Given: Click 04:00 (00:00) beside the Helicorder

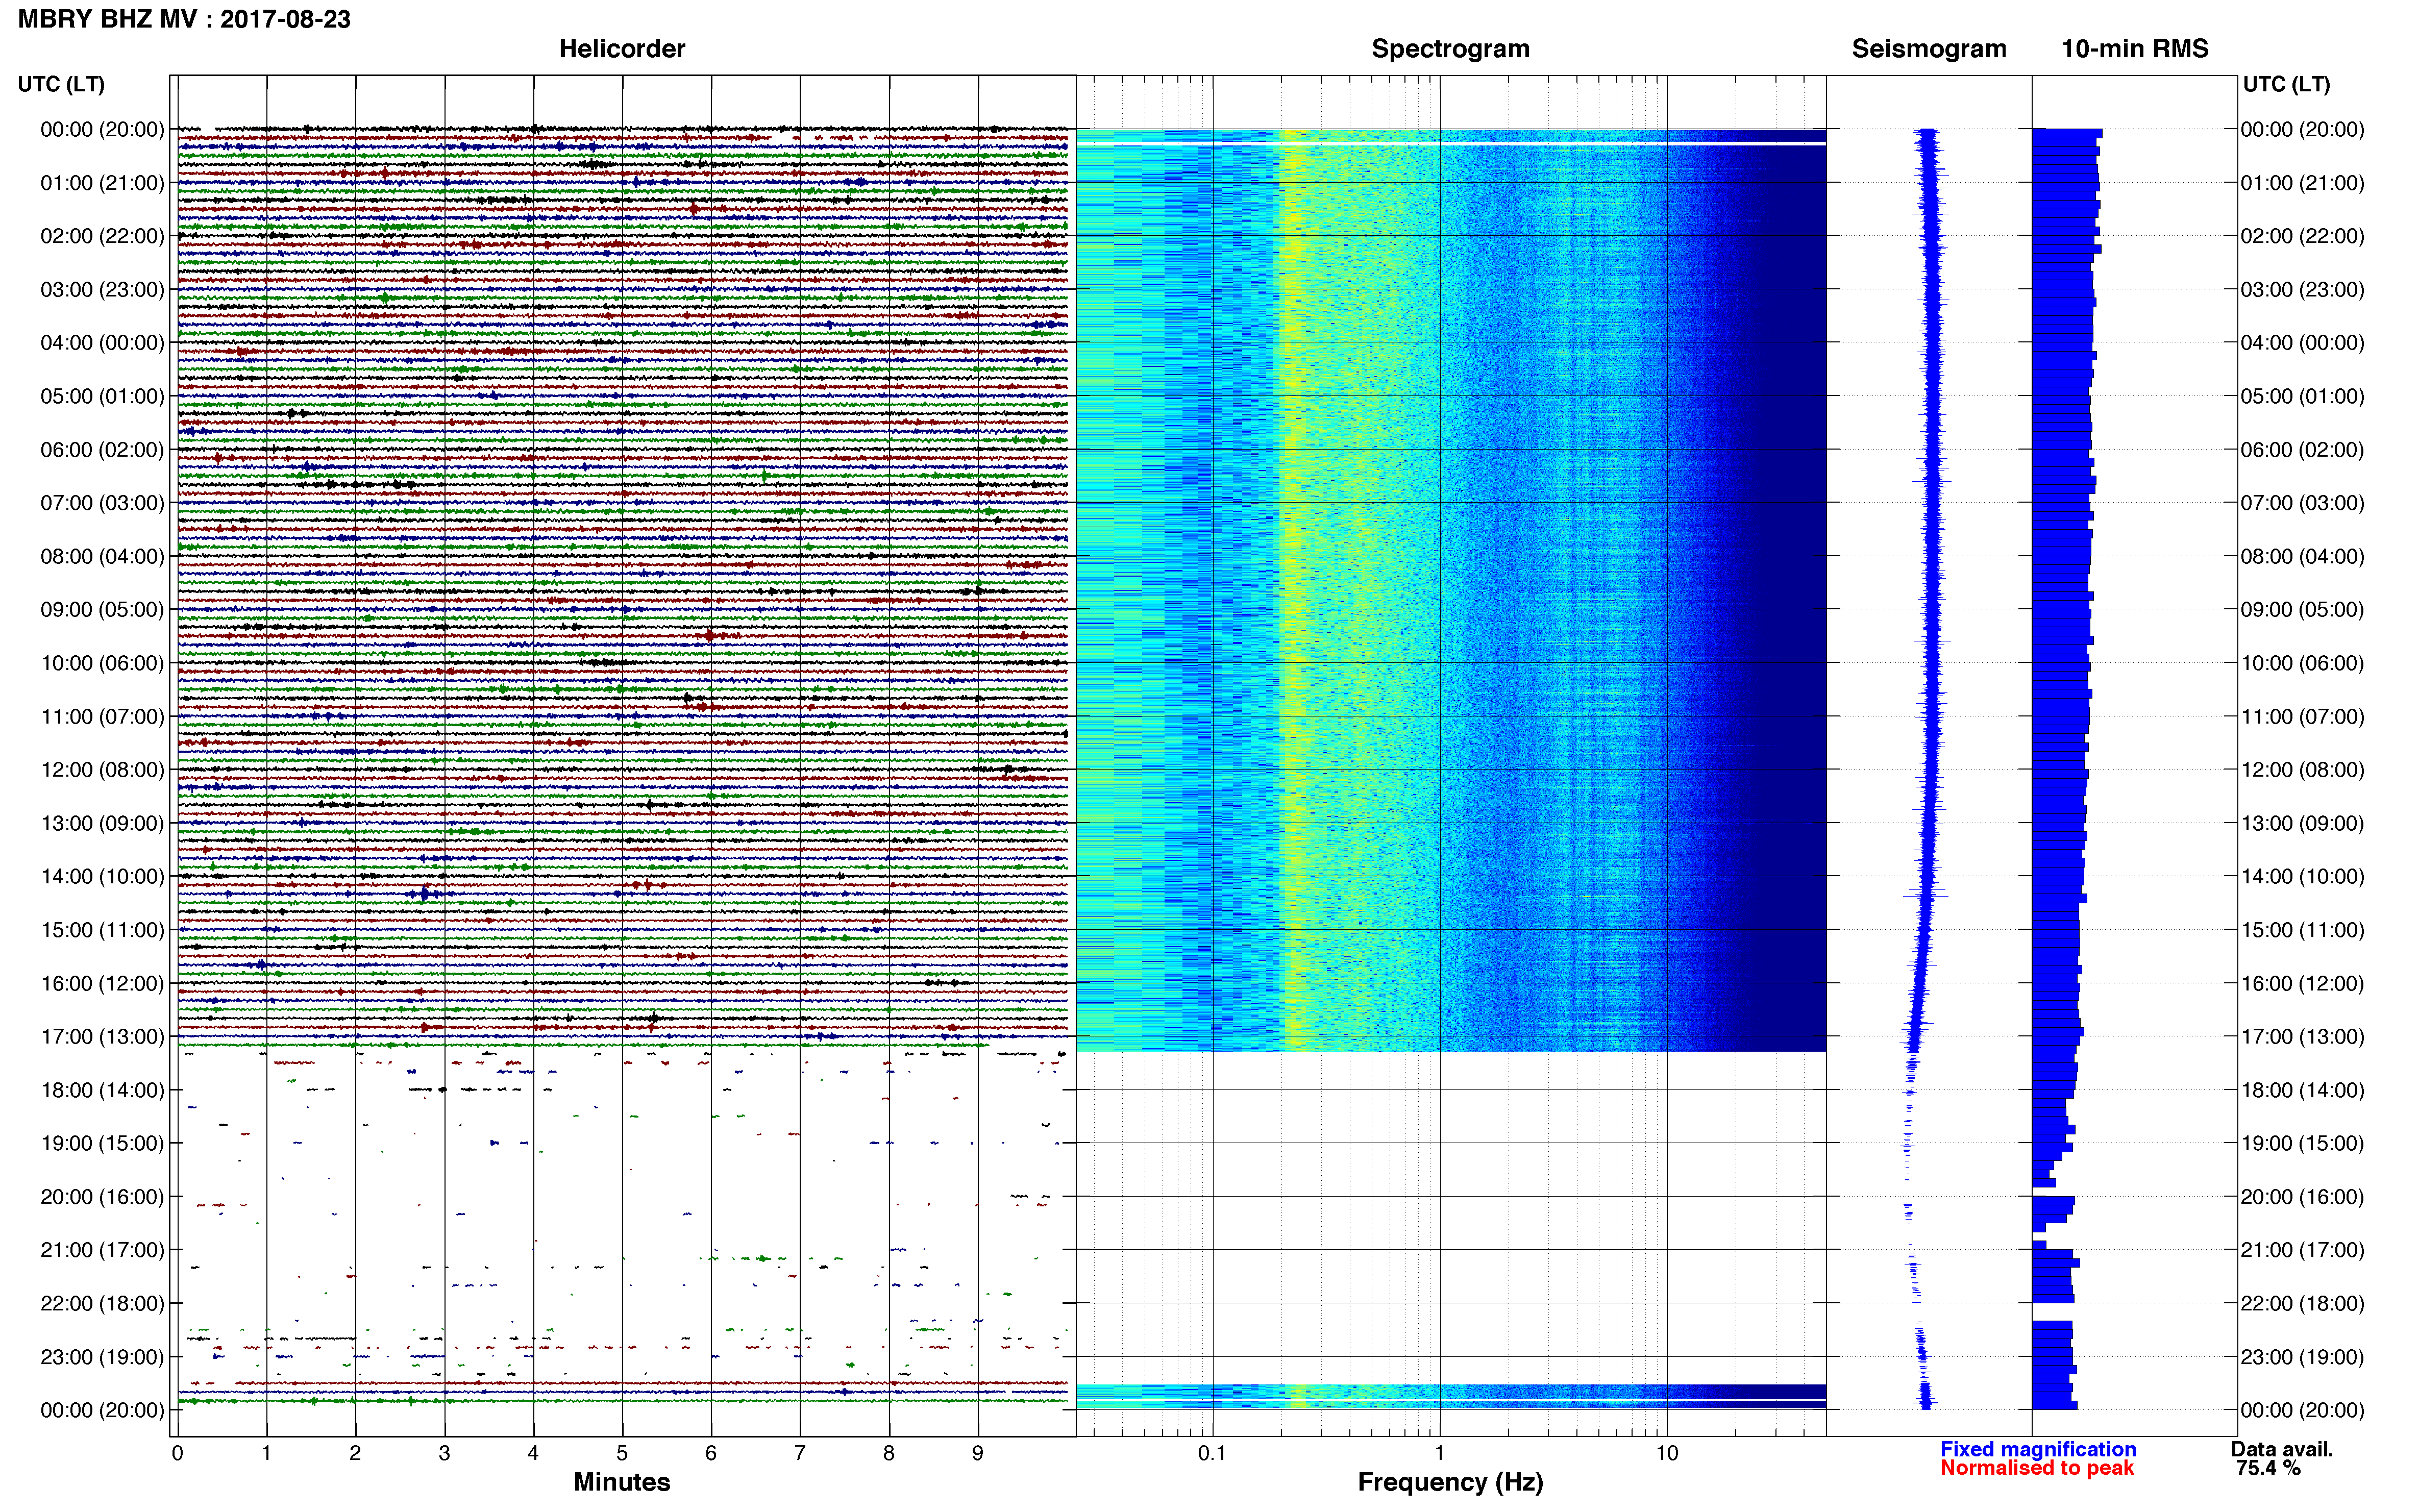Looking at the screenshot, I should point(102,343).
